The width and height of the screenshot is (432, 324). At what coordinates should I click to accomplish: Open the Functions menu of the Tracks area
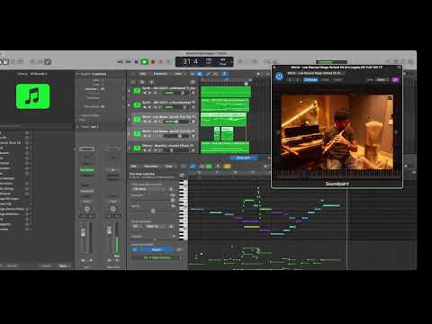[x=160, y=74]
